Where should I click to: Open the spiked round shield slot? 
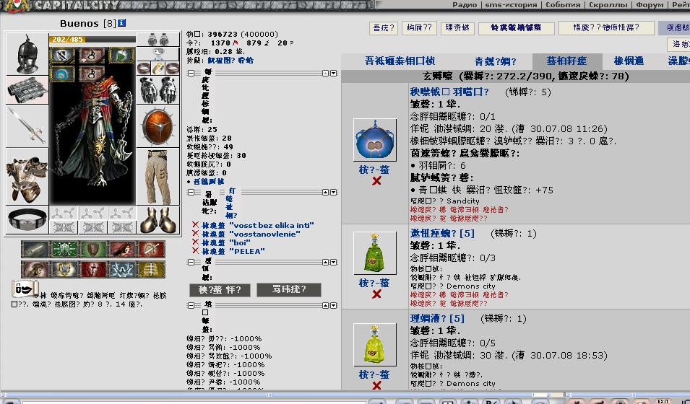point(158,126)
